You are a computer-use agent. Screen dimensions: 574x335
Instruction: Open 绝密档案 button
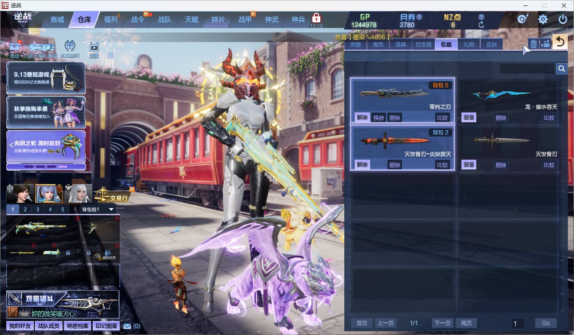point(78,326)
